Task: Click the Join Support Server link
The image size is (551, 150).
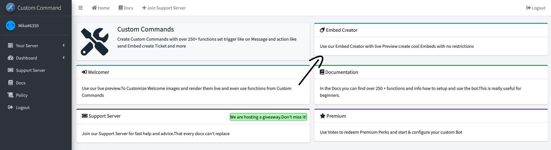Action: click(164, 8)
